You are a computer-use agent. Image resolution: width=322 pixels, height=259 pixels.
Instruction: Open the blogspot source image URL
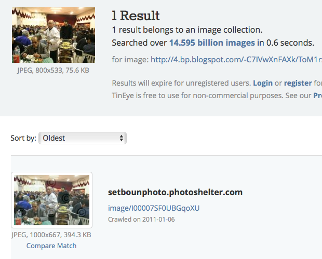236,60
